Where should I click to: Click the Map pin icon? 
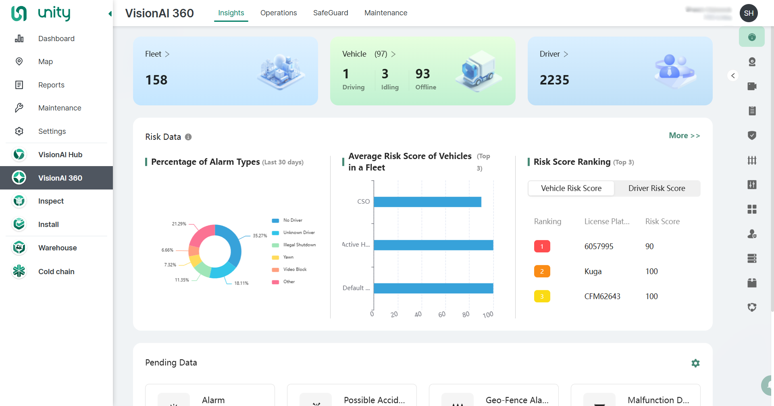point(19,61)
